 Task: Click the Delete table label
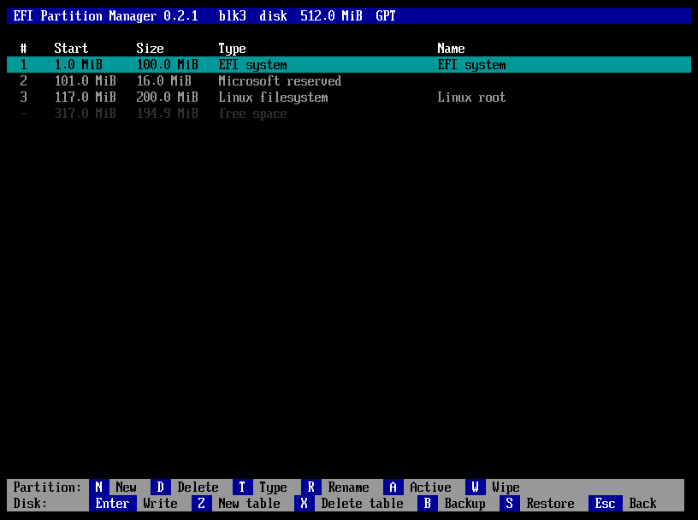click(363, 504)
